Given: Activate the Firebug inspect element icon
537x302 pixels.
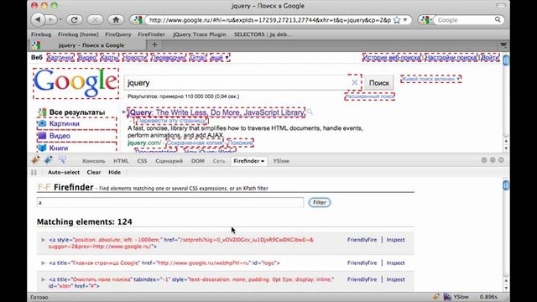Looking at the screenshot, I should (62, 160).
